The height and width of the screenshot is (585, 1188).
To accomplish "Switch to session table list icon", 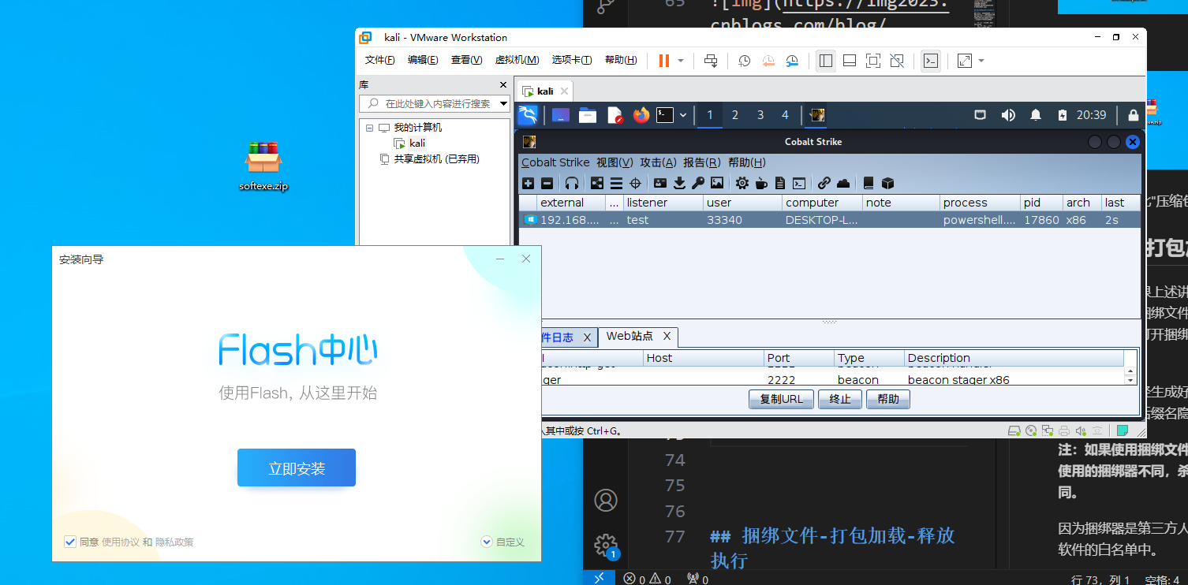I will click(616, 183).
